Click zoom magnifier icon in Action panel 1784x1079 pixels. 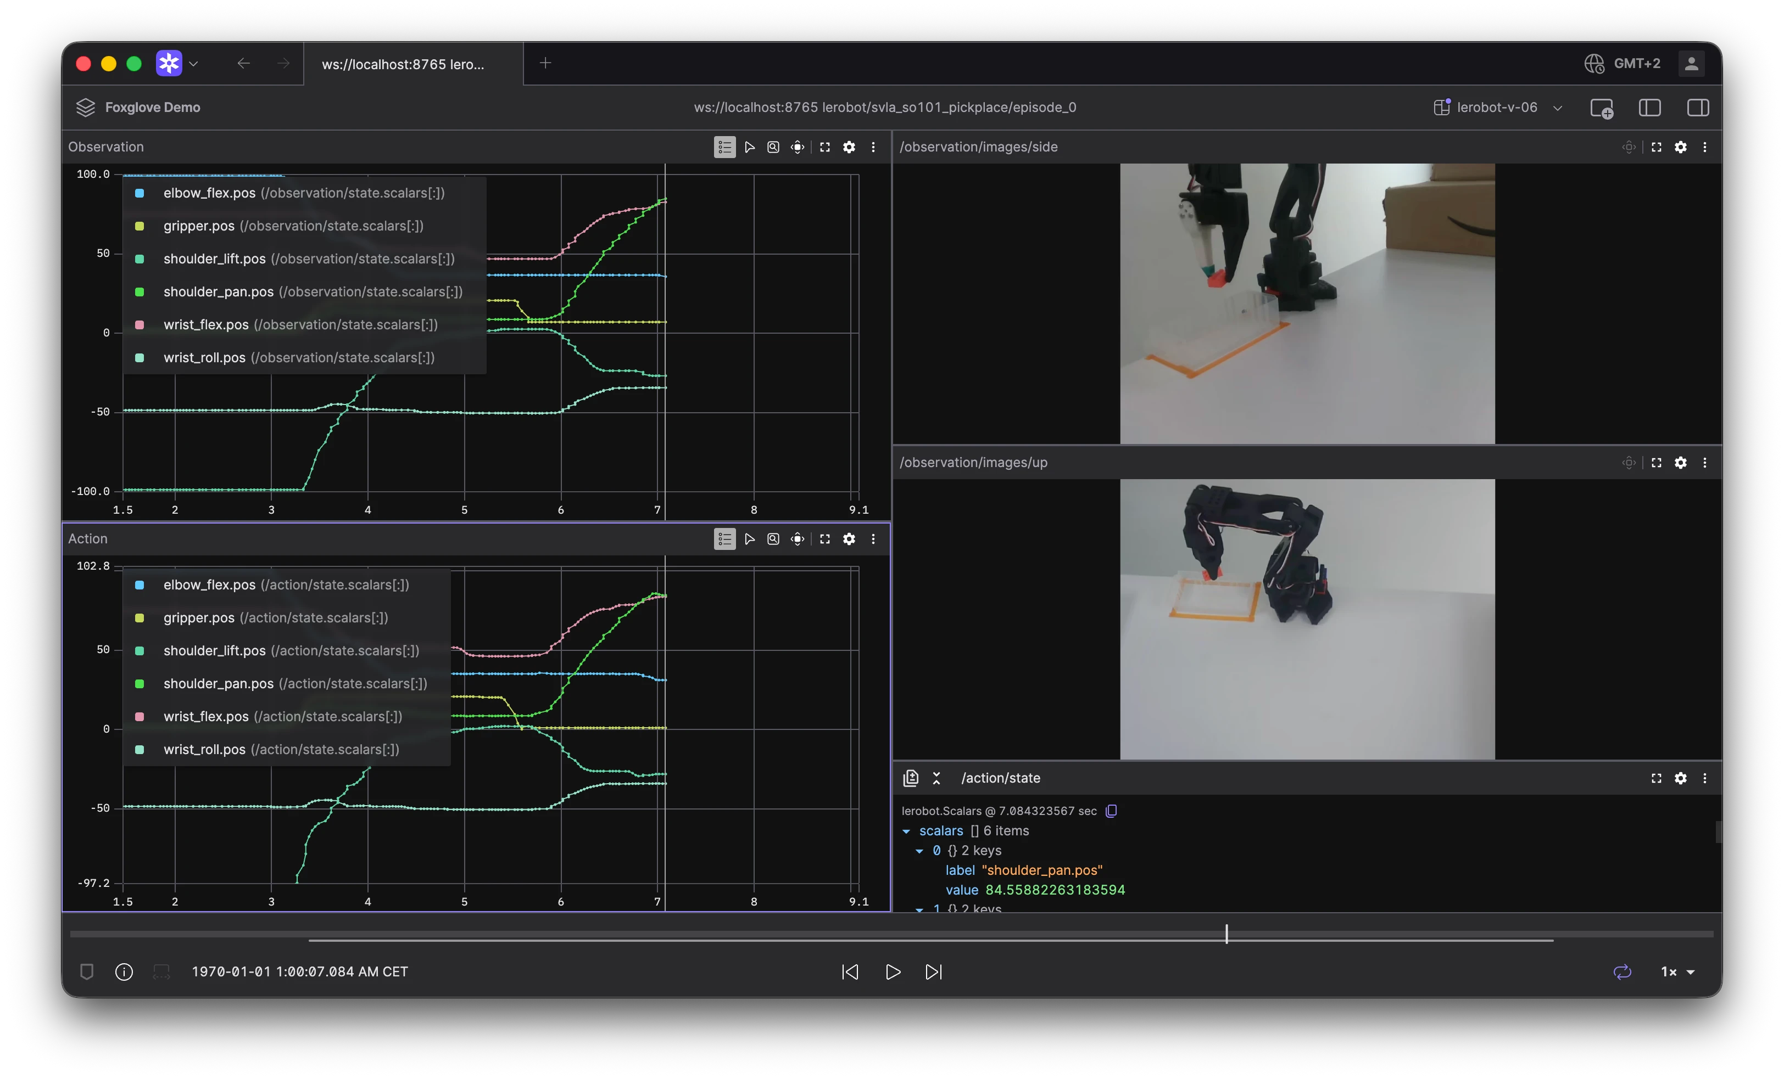(x=773, y=539)
